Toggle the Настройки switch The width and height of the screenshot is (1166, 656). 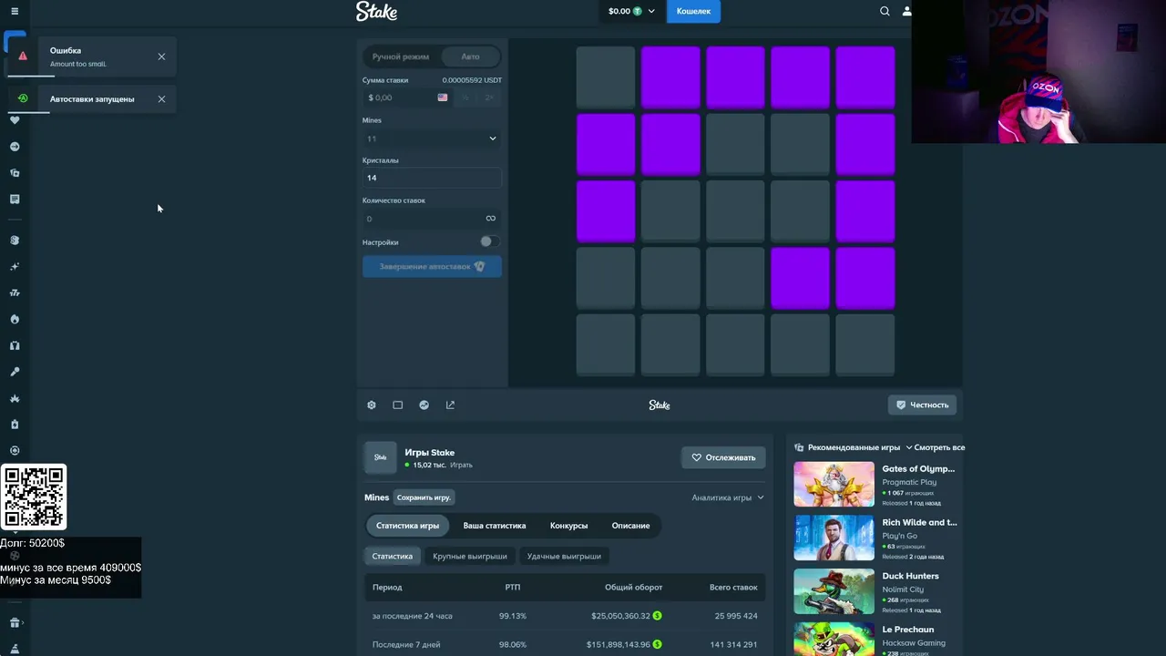489,242
